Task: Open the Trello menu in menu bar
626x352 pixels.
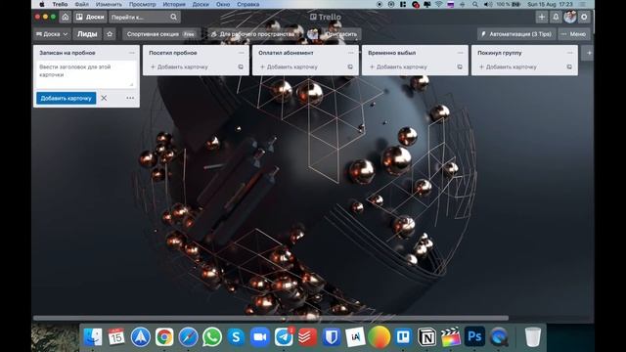Action: 60,4
